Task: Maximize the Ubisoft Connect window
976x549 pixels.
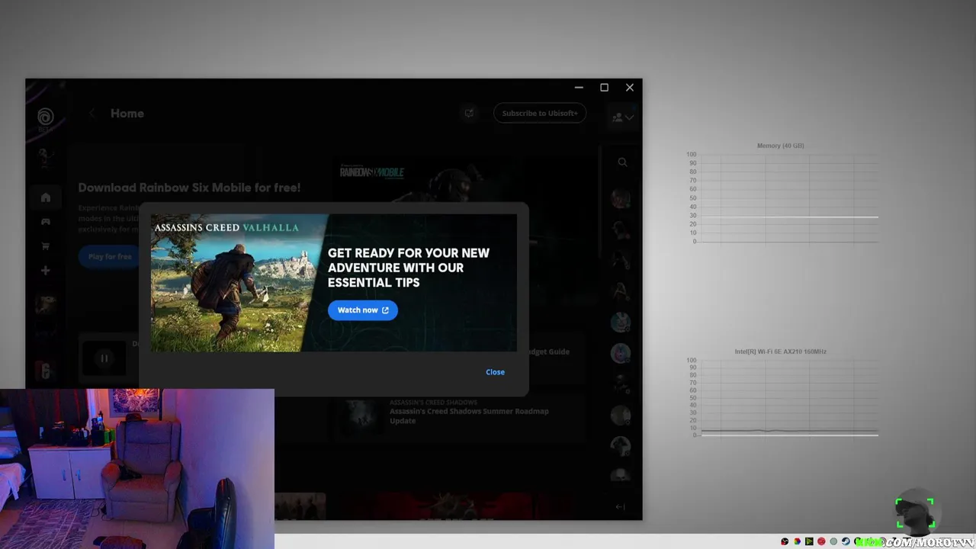Action: pyautogui.click(x=604, y=88)
